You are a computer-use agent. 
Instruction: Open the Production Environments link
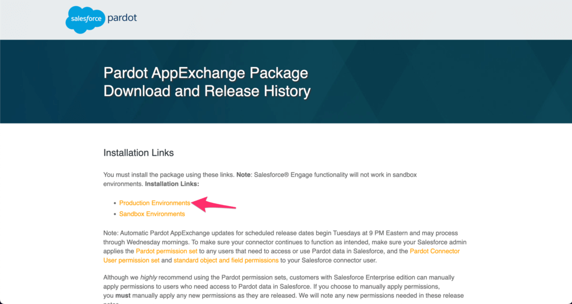pyautogui.click(x=155, y=203)
